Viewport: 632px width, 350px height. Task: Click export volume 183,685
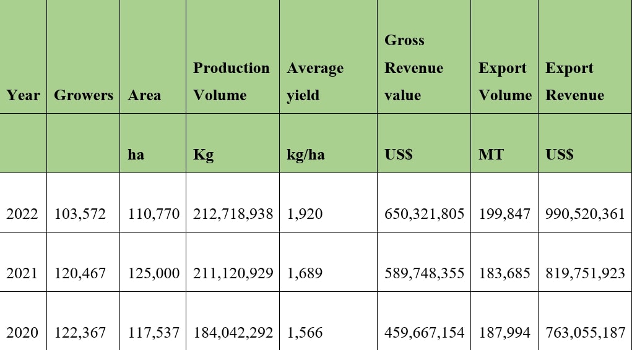(504, 273)
